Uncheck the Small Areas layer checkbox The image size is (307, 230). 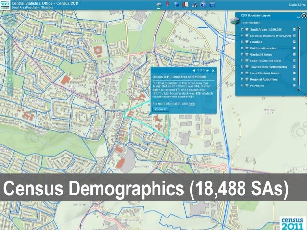pos(247,29)
